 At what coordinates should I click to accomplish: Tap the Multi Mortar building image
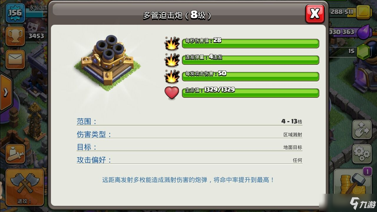108,62
